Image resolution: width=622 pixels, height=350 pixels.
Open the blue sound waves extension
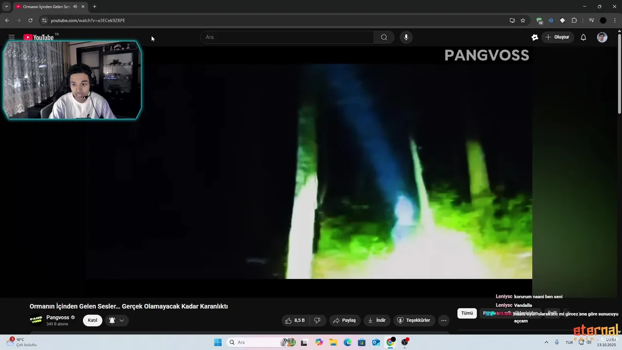click(551, 20)
